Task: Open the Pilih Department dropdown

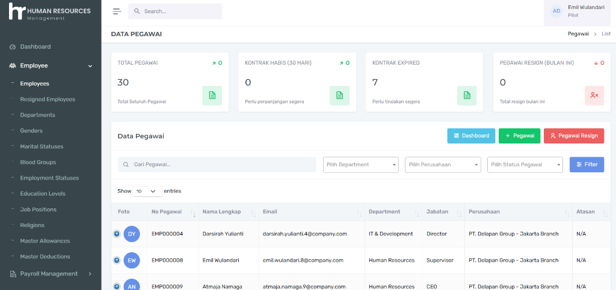Action: point(361,165)
